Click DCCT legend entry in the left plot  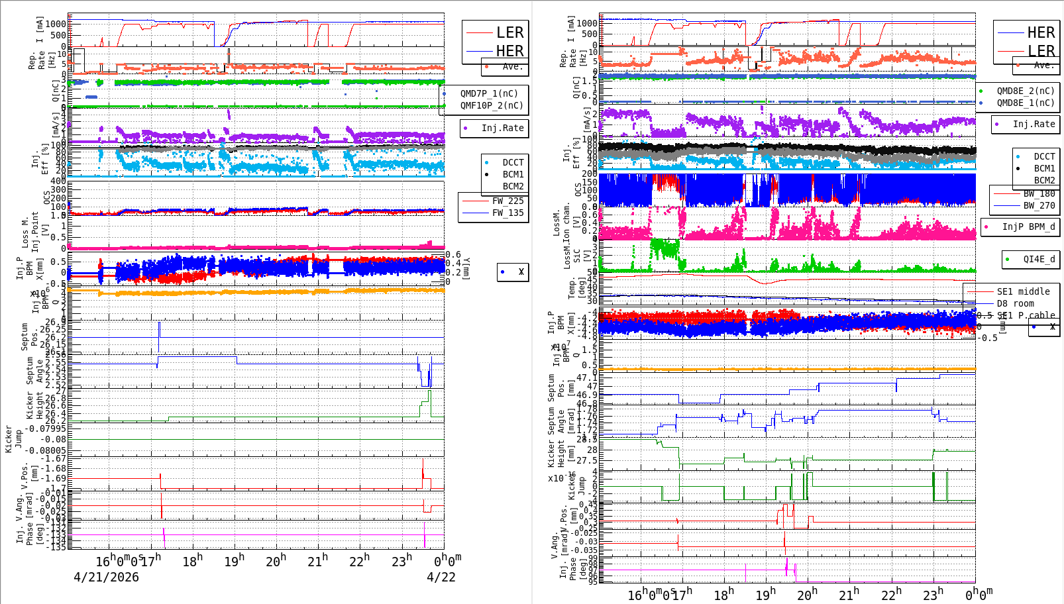click(x=513, y=162)
